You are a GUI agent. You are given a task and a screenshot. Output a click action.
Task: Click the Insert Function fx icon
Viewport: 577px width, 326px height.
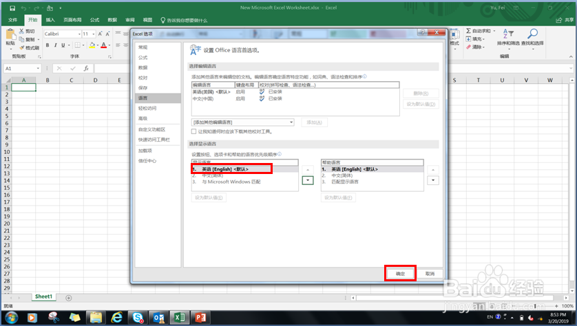click(86, 68)
